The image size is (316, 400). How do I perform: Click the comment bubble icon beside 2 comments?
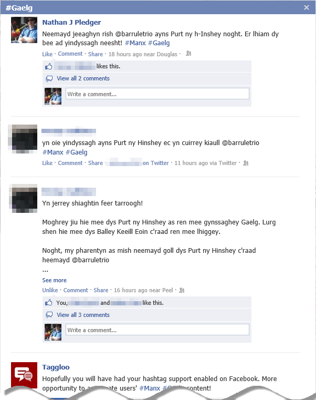tap(49, 79)
